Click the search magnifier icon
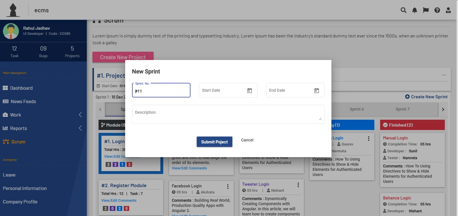The width and height of the screenshot is (458, 216). (403, 10)
